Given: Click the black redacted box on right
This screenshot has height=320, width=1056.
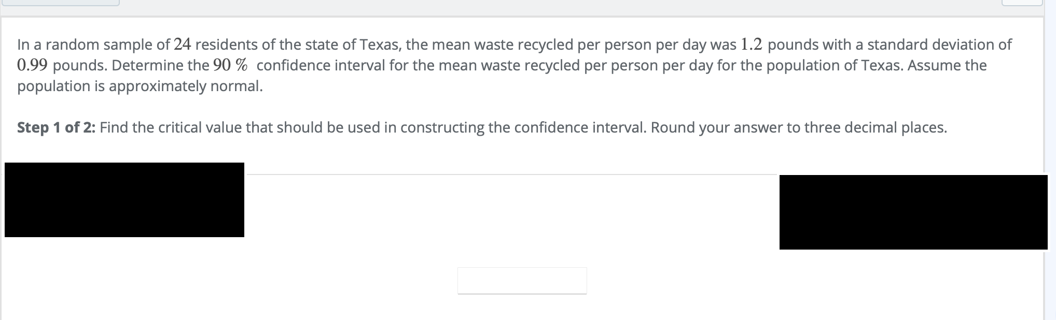Looking at the screenshot, I should (913, 212).
